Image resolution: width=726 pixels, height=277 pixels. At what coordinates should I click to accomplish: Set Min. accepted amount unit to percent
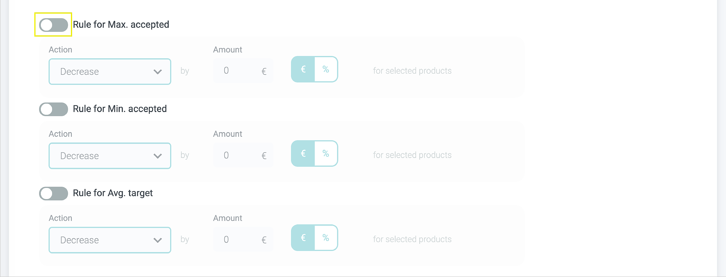click(x=326, y=154)
